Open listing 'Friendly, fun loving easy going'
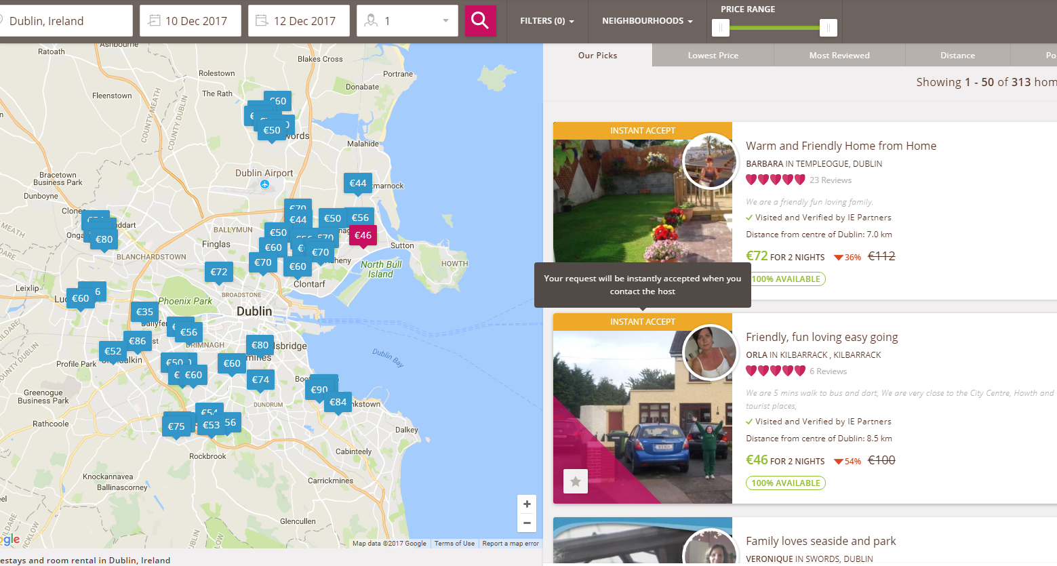Screen dimensions: 1057x566 pos(822,337)
